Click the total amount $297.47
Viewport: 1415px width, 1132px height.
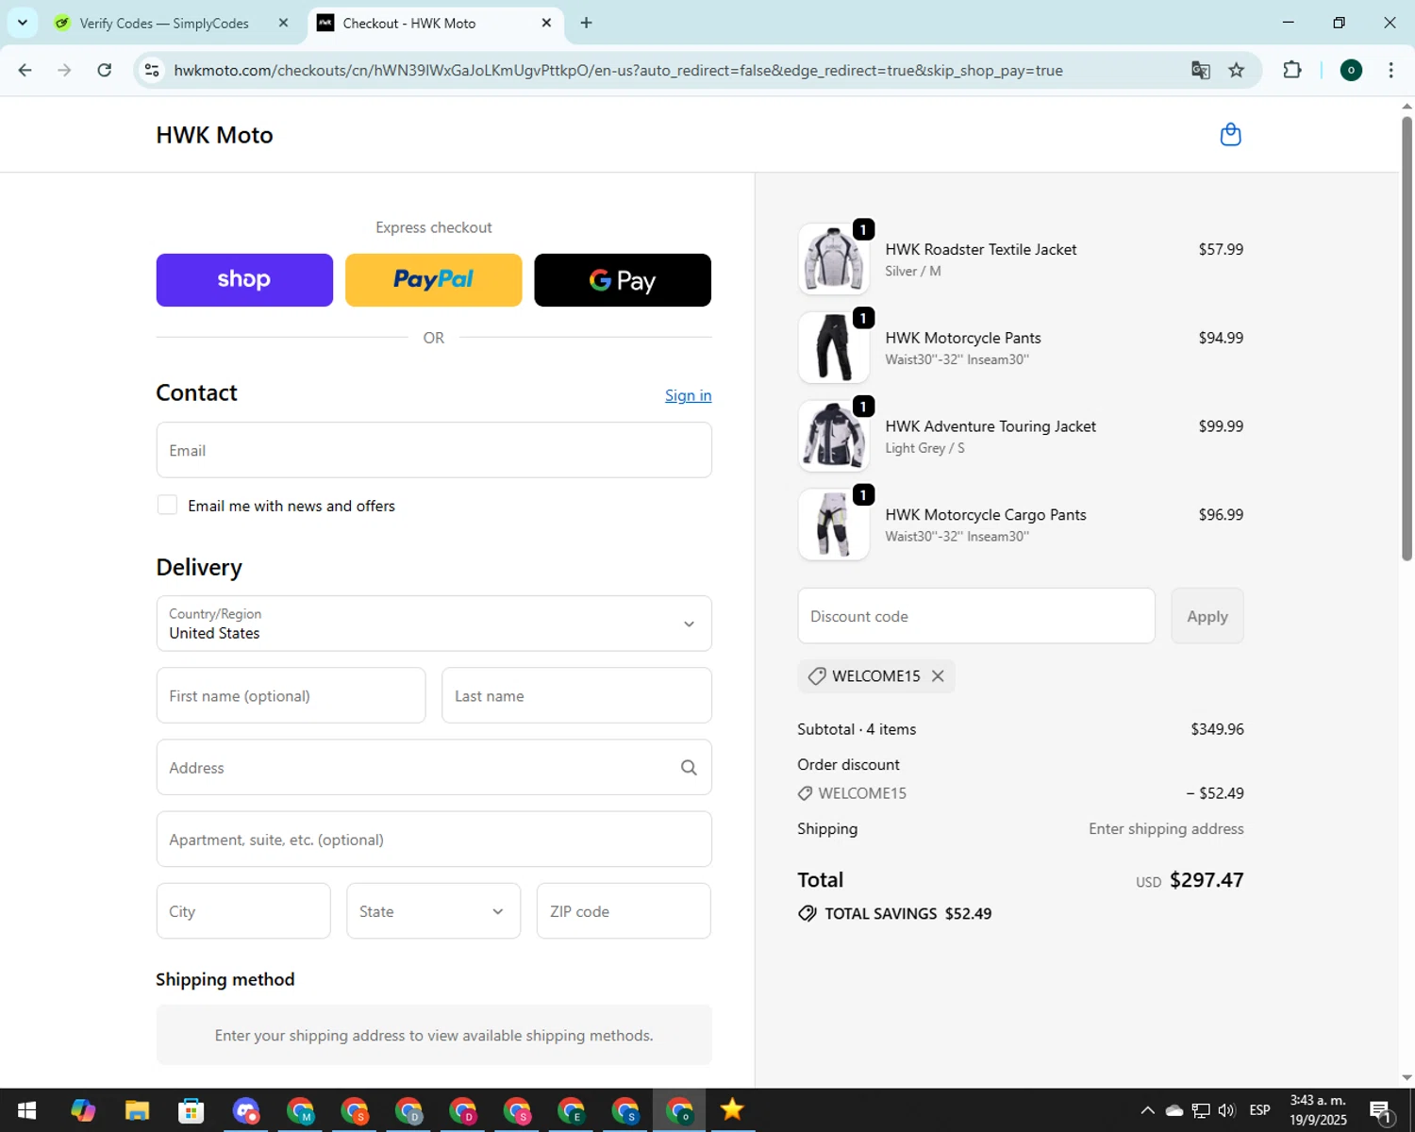[x=1207, y=880]
